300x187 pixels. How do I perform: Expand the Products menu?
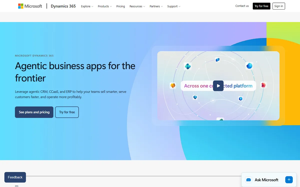(105, 6)
